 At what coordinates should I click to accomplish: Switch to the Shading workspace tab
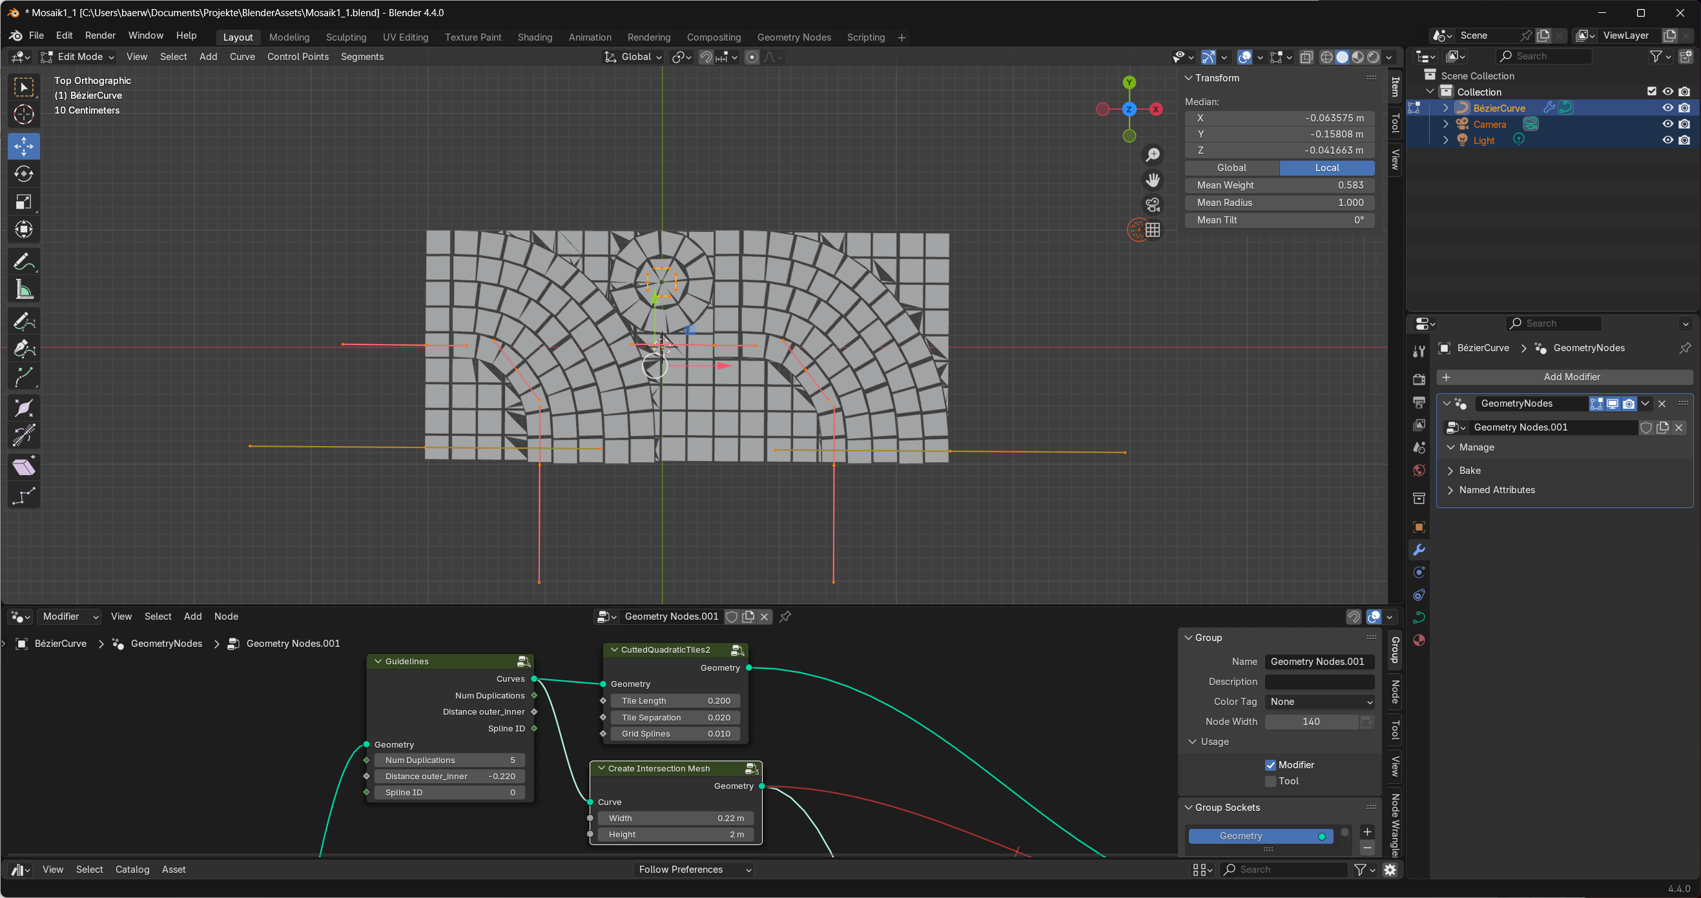coord(534,37)
